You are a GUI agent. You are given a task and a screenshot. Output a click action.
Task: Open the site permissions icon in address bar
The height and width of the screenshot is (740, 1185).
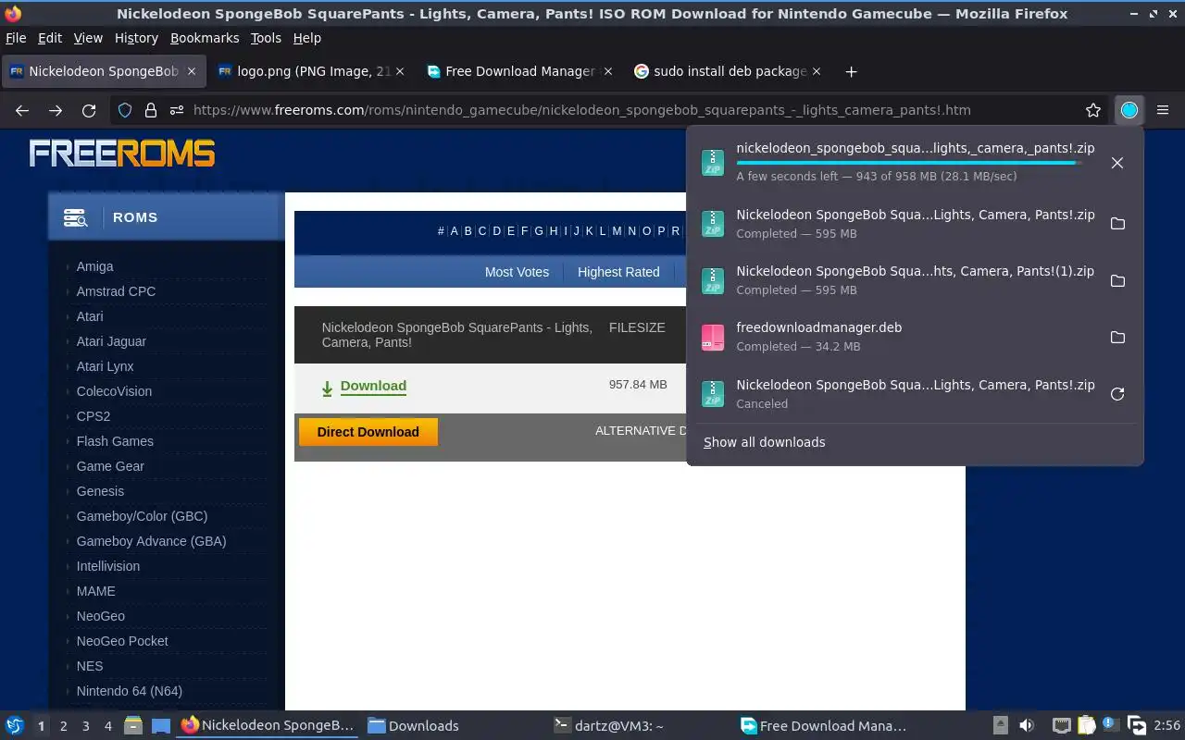click(x=177, y=110)
